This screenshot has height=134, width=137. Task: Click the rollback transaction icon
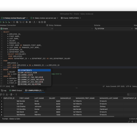pyautogui.click(x=23, y=22)
